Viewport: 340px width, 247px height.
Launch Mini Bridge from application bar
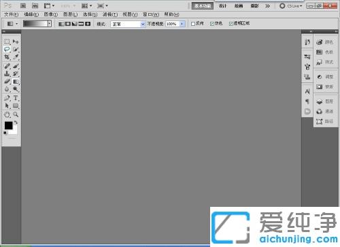(35, 5)
